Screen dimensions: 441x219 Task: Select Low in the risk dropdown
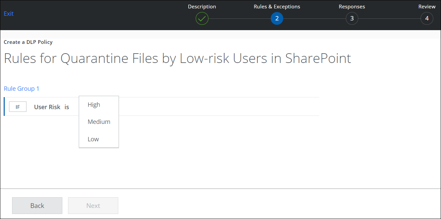[93, 139]
